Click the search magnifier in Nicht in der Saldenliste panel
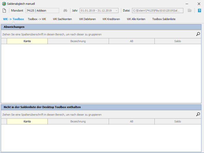204x153 pixels. click(x=198, y=114)
